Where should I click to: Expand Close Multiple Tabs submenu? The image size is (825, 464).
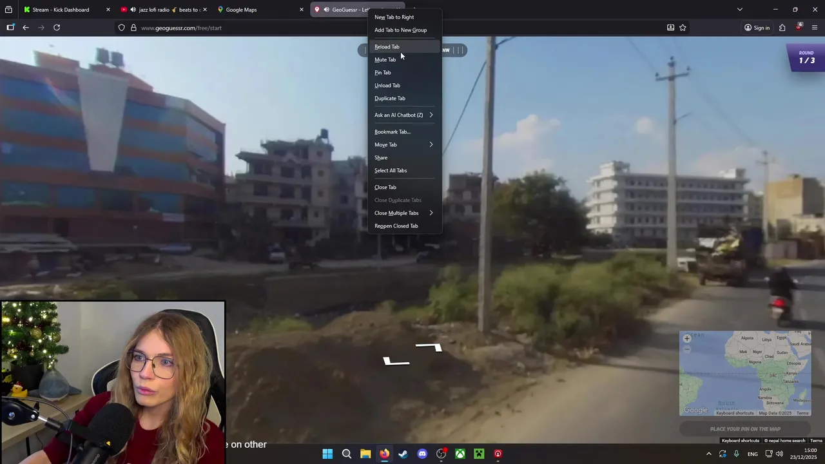click(405, 213)
